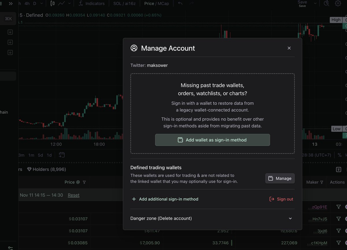Collapse the table panel with the arrow icon
This screenshot has height=250, width=347.
click(x=339, y=169)
